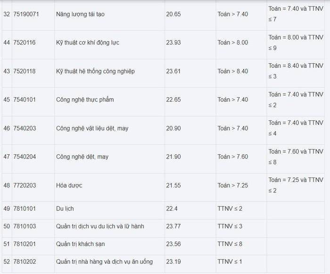Click the 'TTNV ≤ 8' condition cell
Image resolution: width=330 pixels, height=274 pixels.
pyautogui.click(x=230, y=244)
